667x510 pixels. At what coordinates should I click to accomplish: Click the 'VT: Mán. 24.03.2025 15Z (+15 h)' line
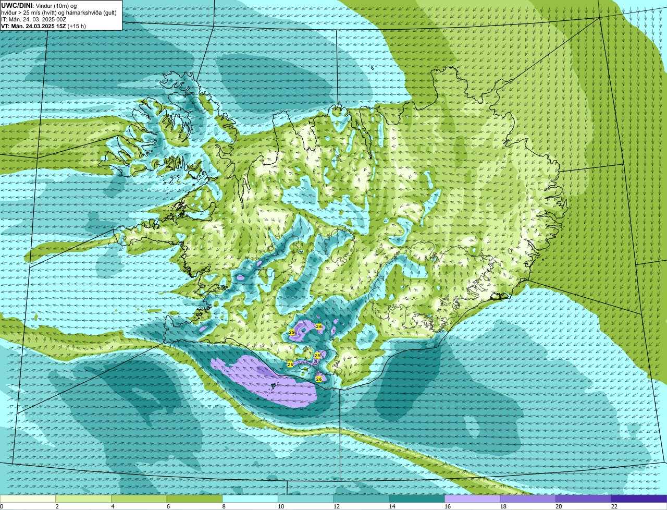coord(43,26)
